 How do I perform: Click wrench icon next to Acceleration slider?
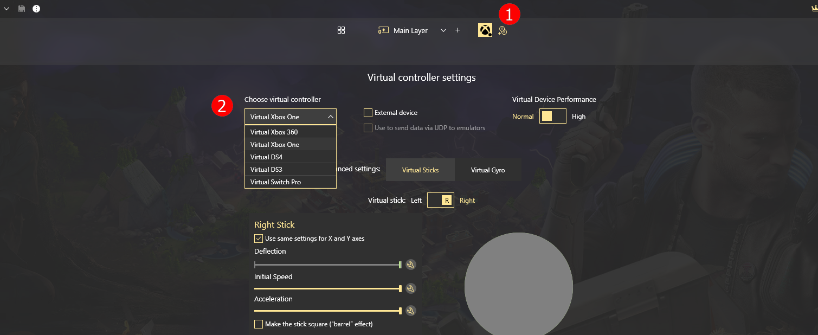point(411,311)
